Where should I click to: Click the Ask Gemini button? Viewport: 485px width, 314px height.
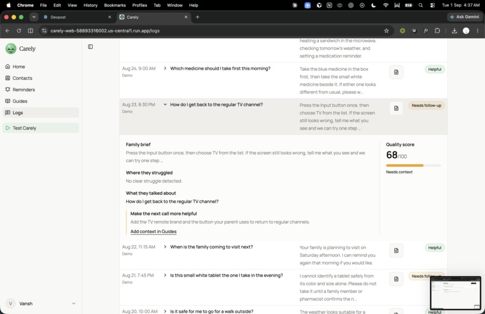[x=464, y=17]
